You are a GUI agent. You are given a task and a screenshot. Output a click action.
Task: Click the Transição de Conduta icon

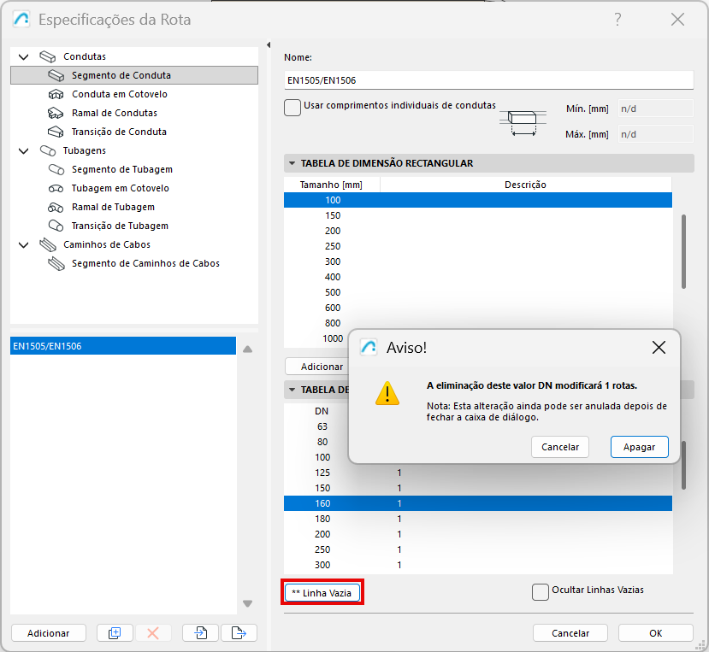coord(56,132)
